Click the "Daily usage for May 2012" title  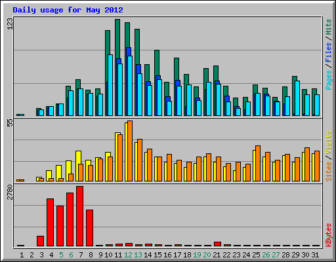[x=68, y=10]
